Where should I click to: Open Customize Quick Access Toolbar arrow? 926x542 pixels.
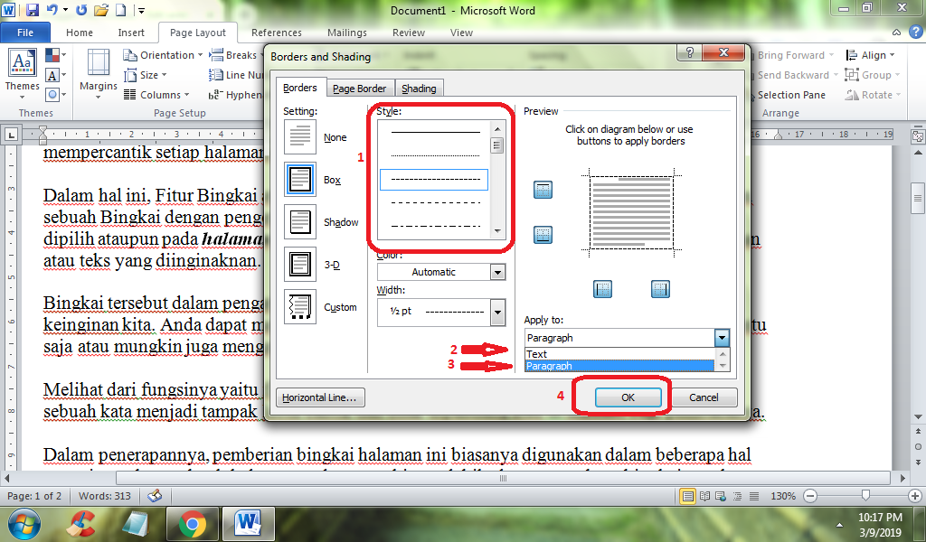[140, 10]
